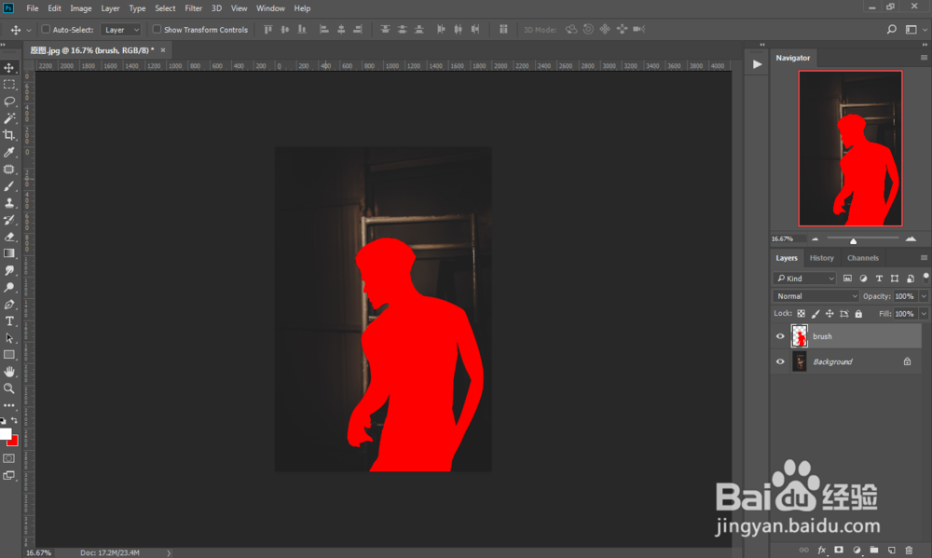Close the document tab
The image size is (932, 558).
click(163, 50)
